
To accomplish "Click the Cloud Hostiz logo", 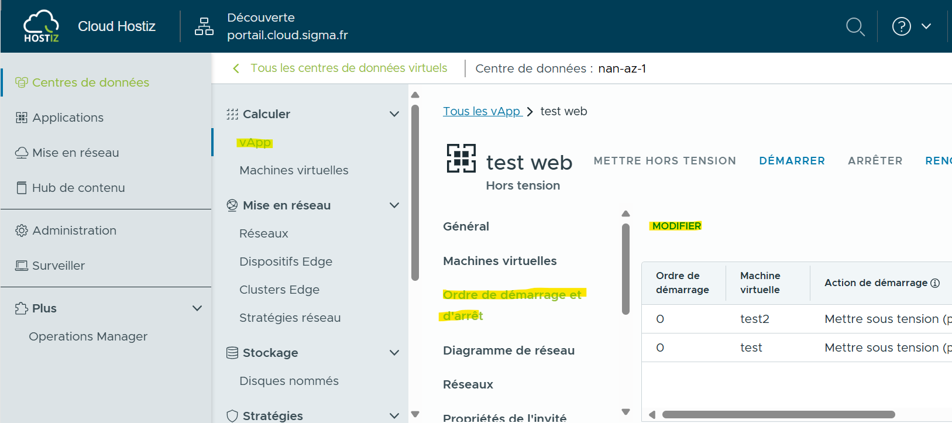I will [x=41, y=26].
